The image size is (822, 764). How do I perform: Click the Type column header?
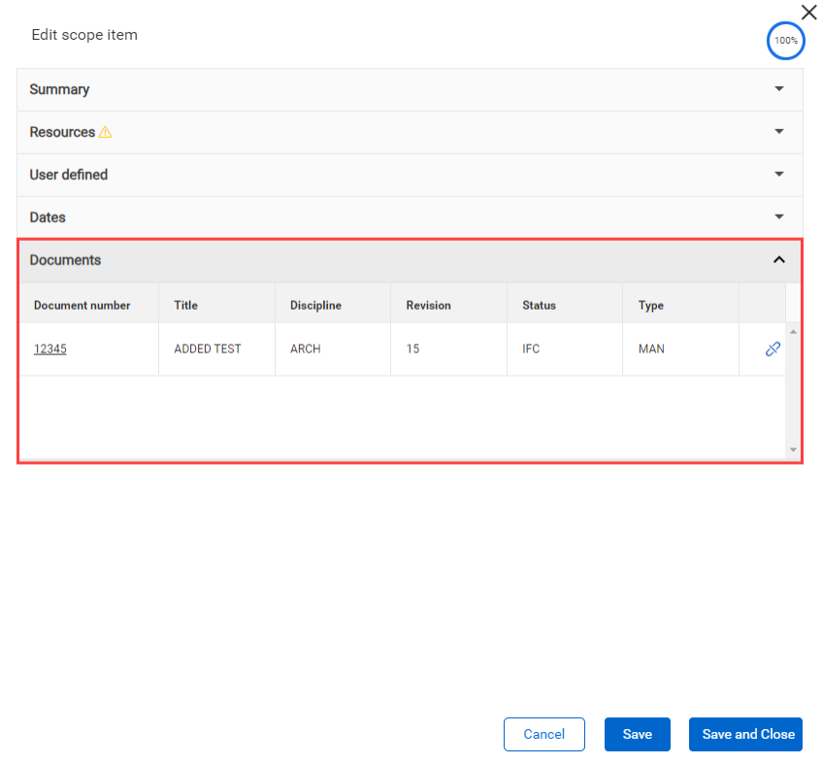point(651,306)
